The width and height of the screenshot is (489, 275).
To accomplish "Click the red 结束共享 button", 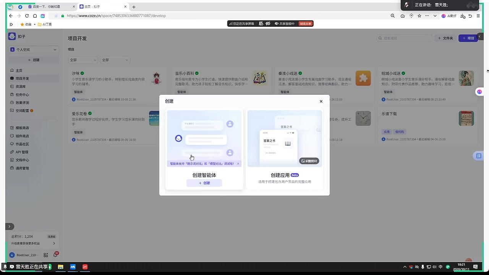I will (x=306, y=24).
